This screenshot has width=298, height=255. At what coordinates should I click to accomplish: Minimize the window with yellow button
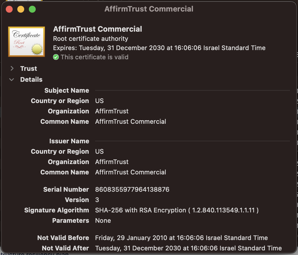point(21,9)
